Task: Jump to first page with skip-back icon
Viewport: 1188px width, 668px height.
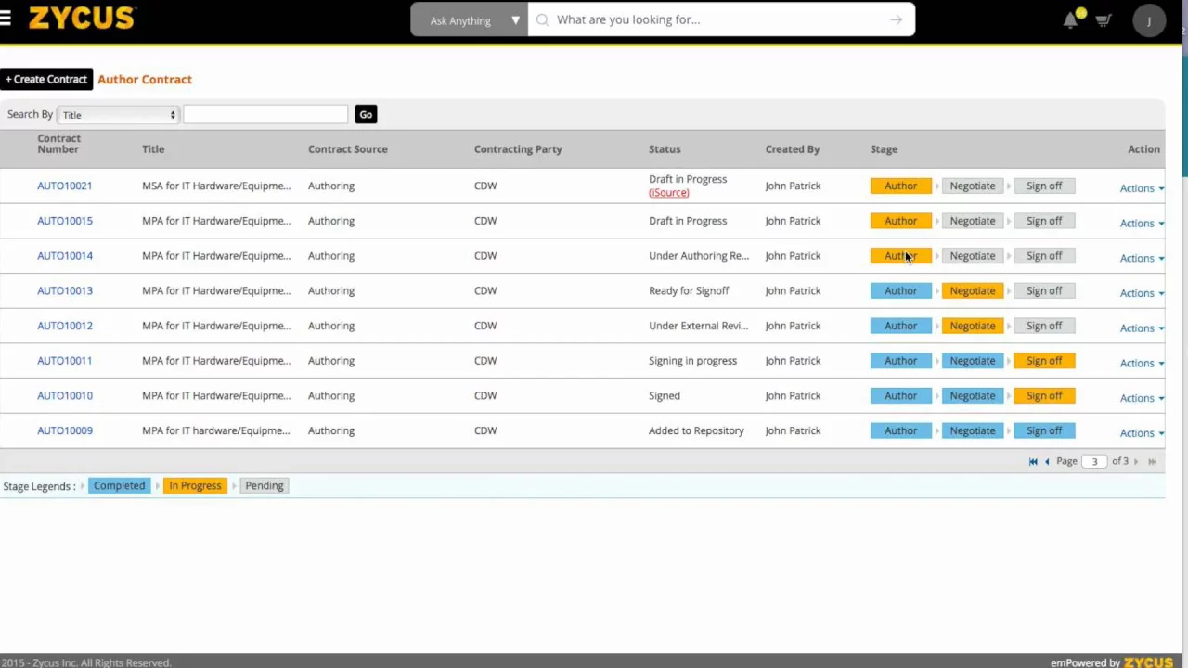Action: pos(1033,461)
